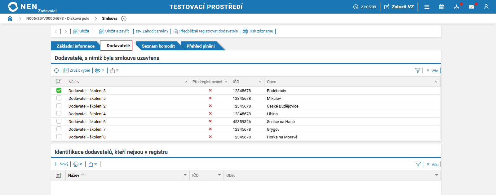Image resolution: width=496 pixels, height=195 pixels.
Task: Click the Předregistrovaný column header
Action: click(207, 82)
